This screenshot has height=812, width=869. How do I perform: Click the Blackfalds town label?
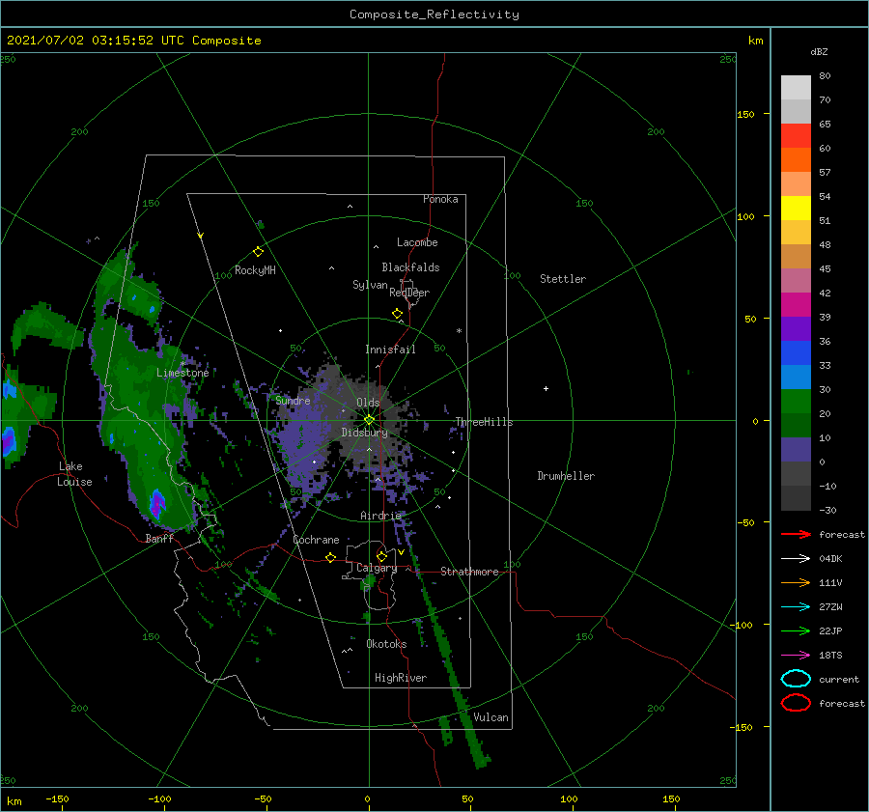pyautogui.click(x=410, y=267)
